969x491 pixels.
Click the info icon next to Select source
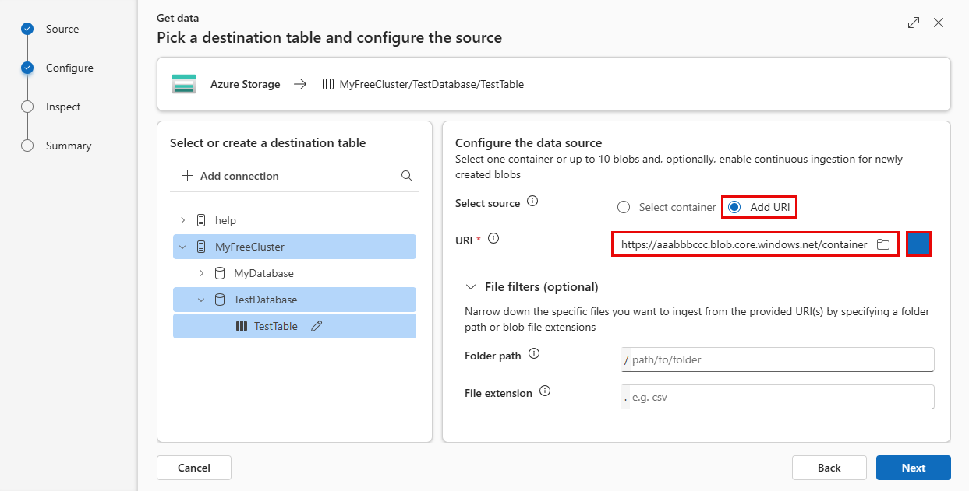pyautogui.click(x=532, y=201)
